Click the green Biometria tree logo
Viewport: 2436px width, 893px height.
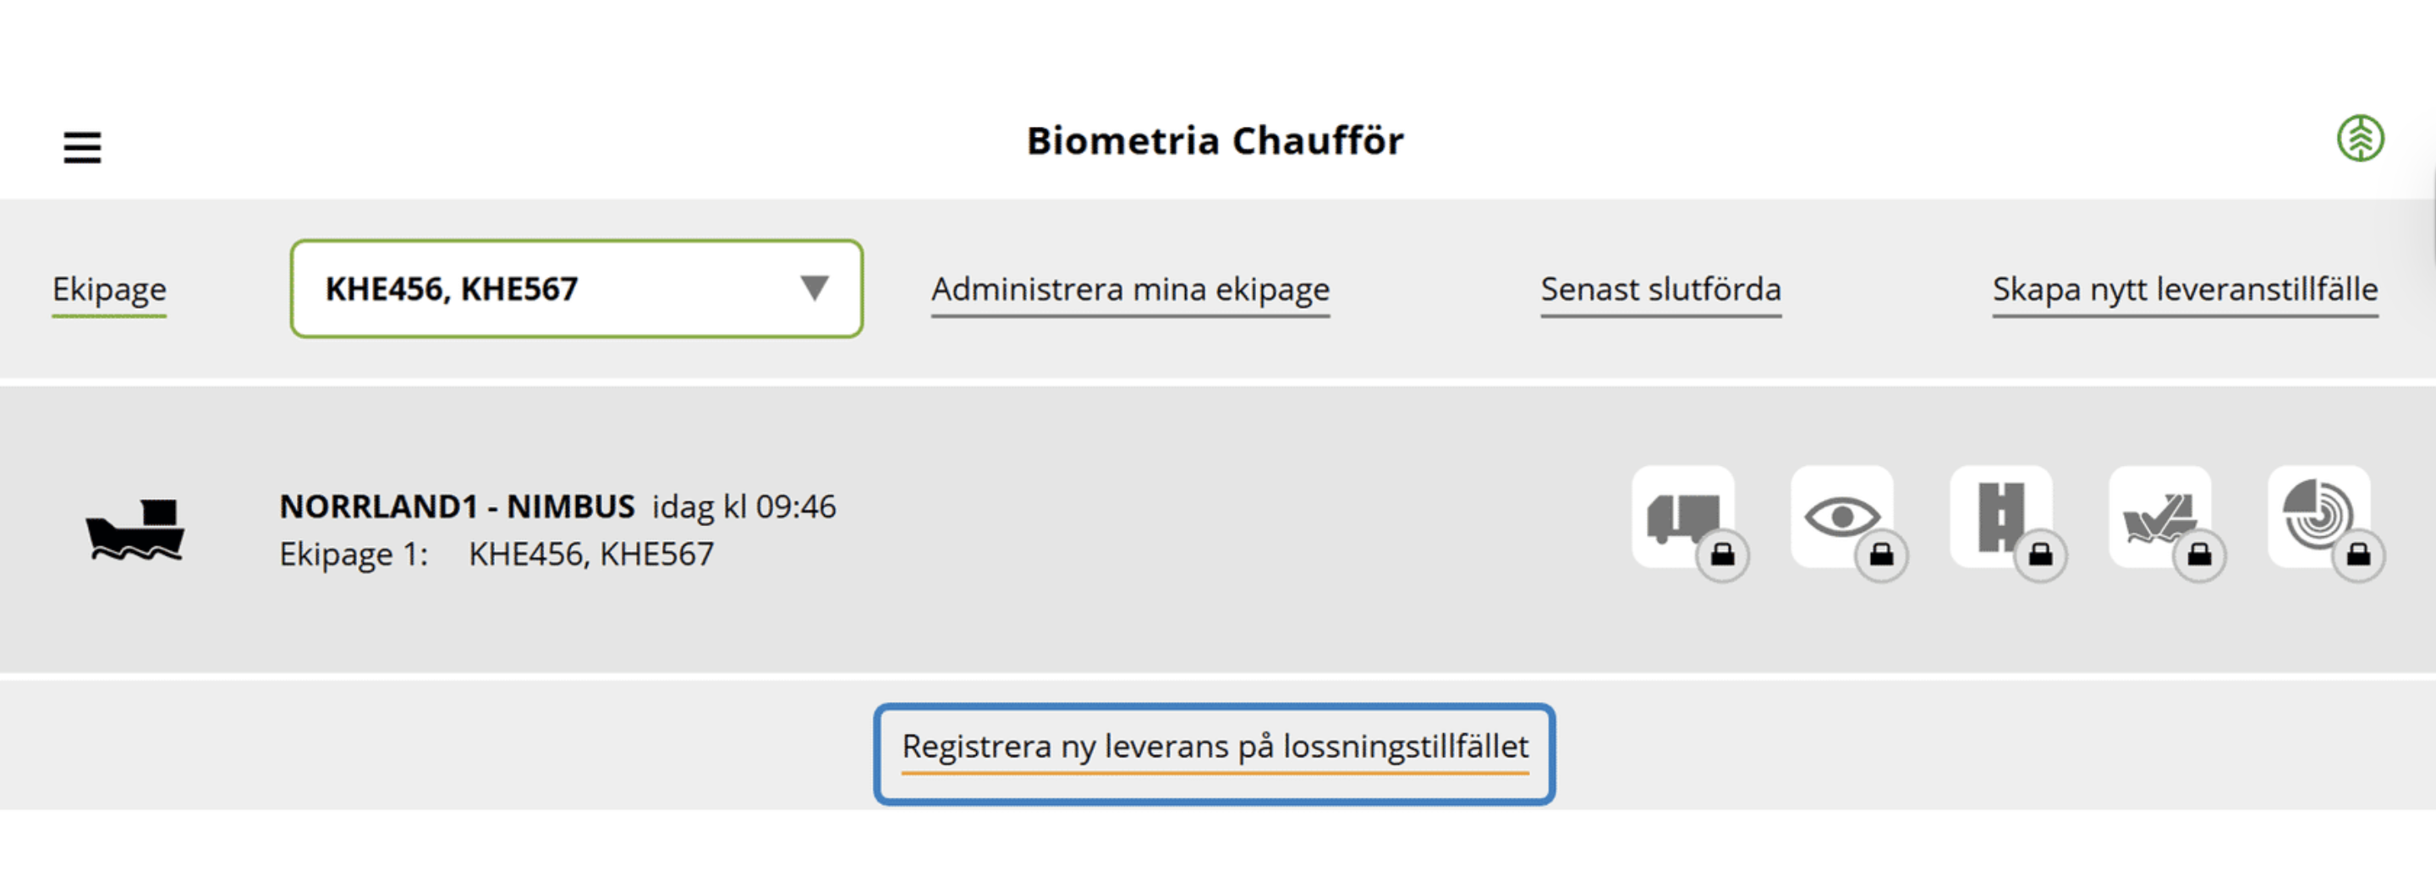[2359, 139]
